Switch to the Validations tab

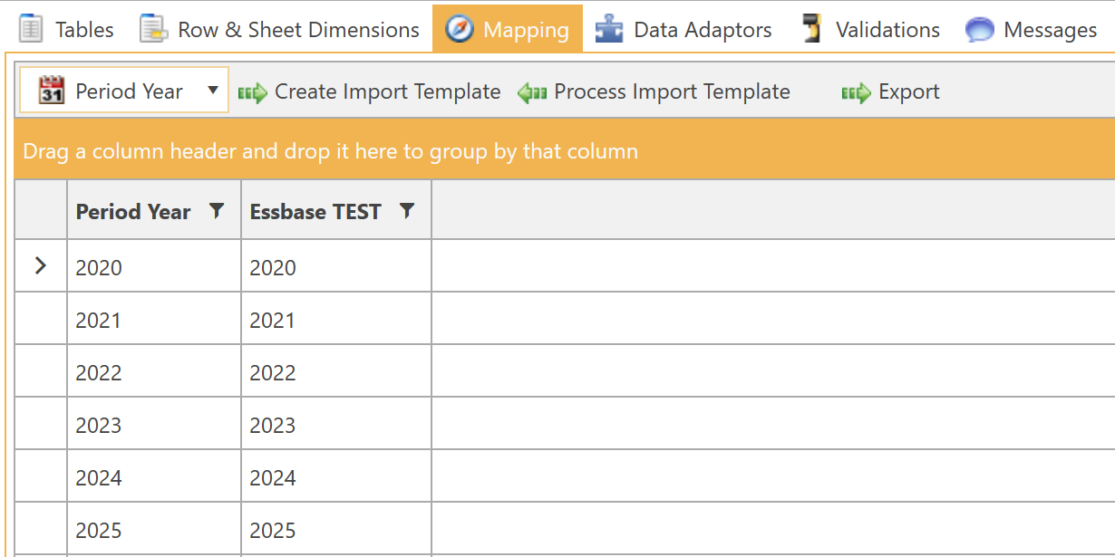pyautogui.click(x=887, y=29)
